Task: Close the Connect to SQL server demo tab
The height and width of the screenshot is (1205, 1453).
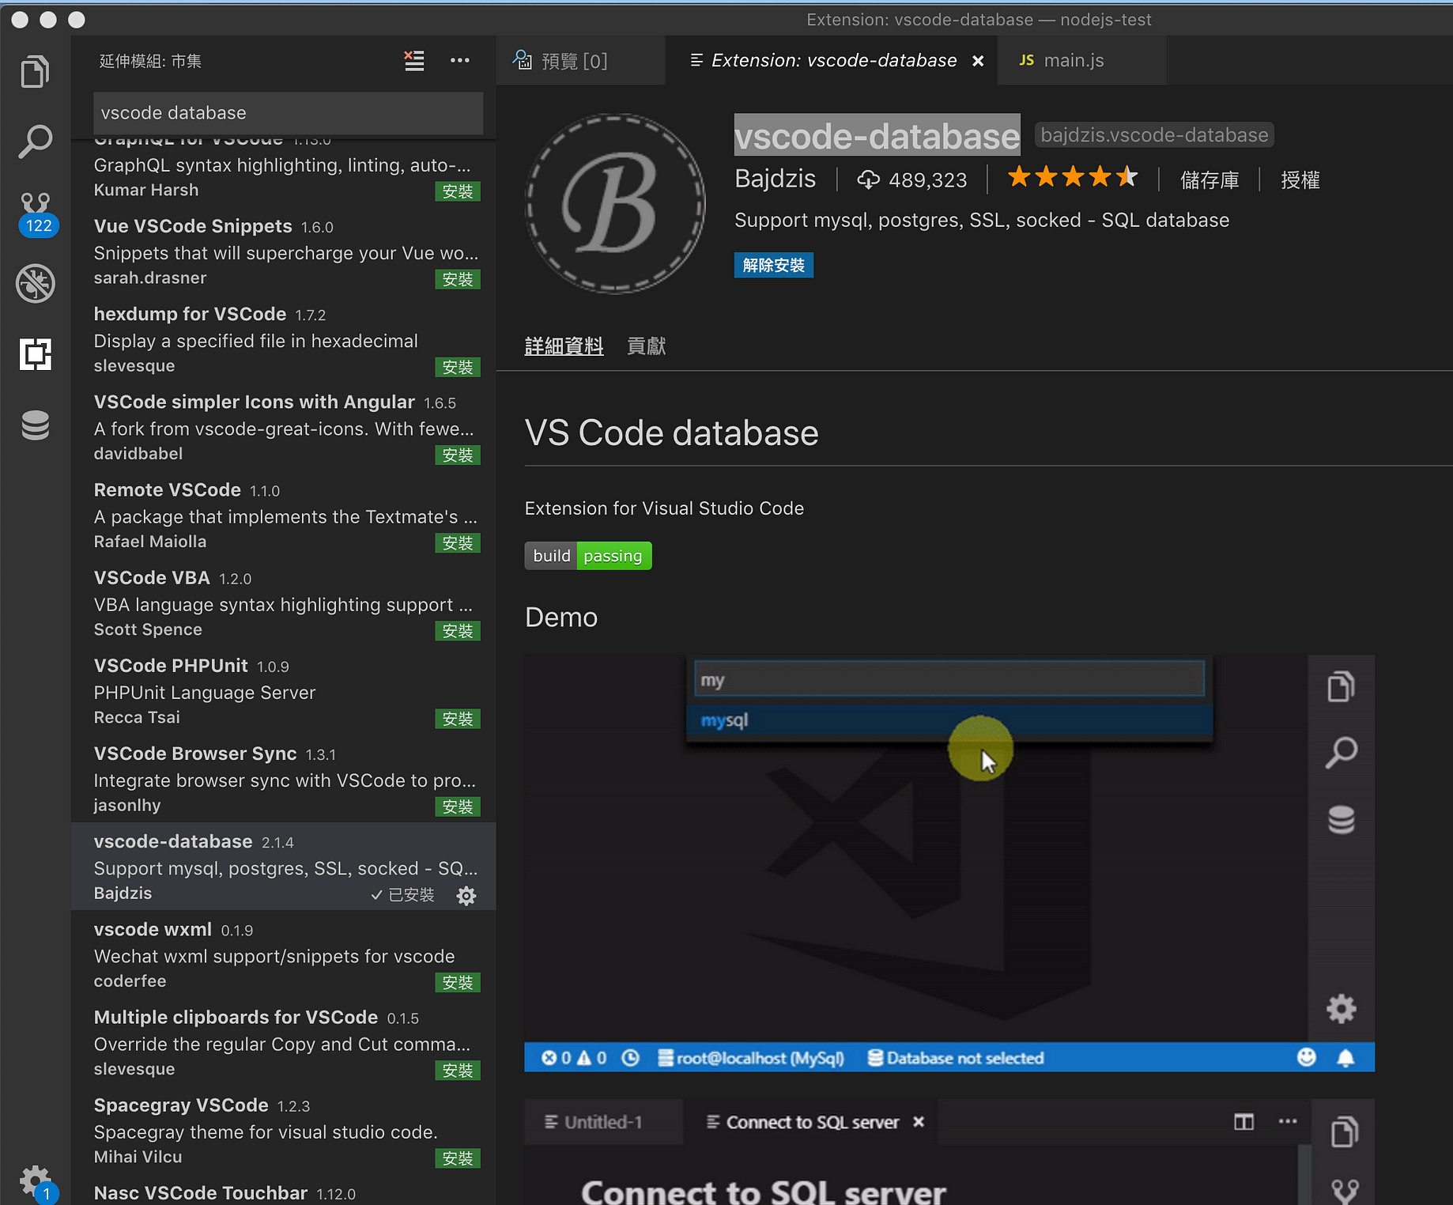Action: tap(919, 1122)
